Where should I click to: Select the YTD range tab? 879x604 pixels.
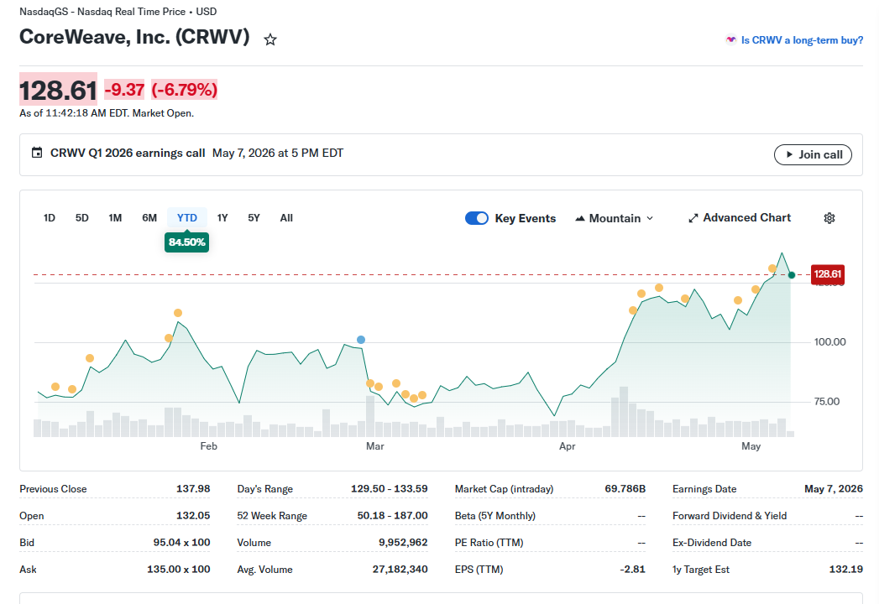click(x=186, y=218)
